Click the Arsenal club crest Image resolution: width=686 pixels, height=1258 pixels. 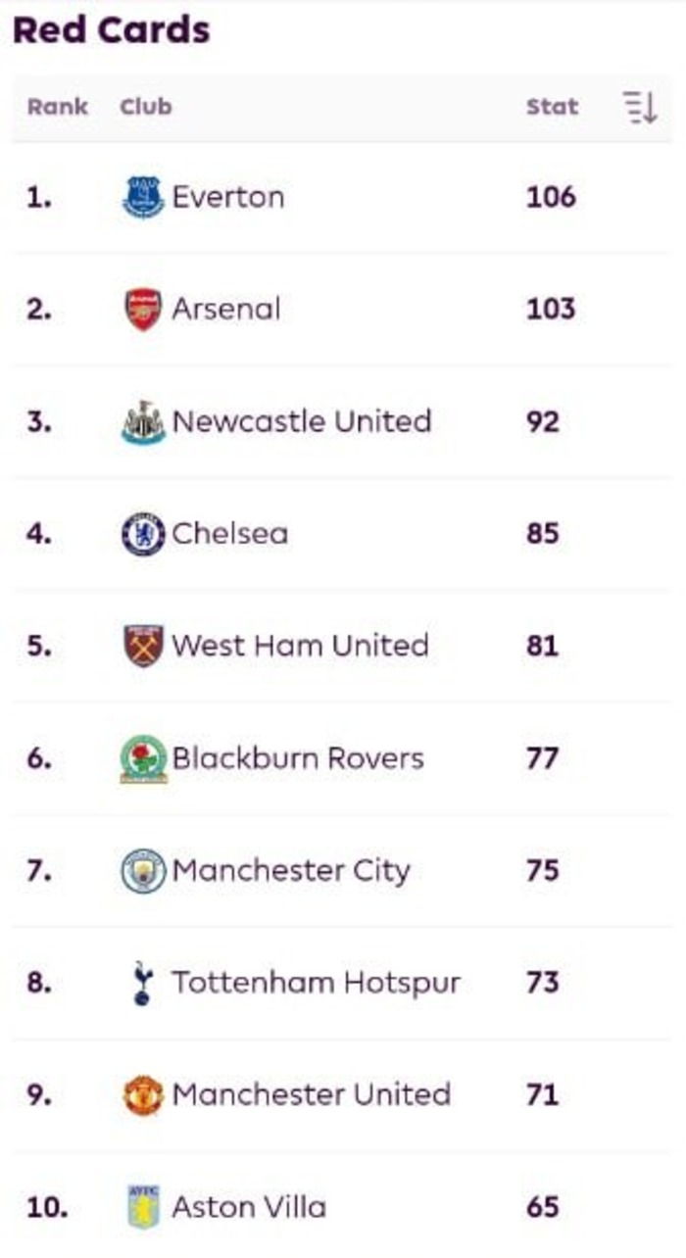tap(143, 310)
